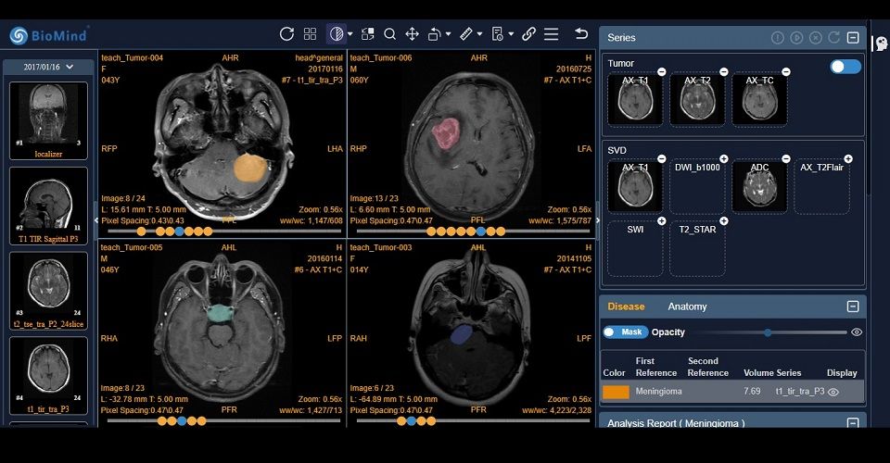The width and height of the screenshot is (890, 463).
Task: Click the undo arrow icon
Action: pyautogui.click(x=581, y=34)
